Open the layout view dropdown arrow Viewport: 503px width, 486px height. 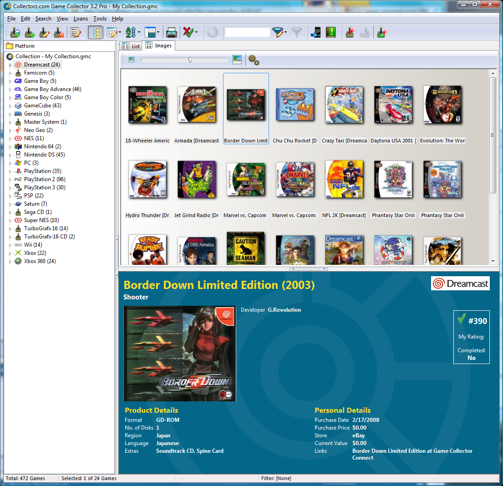point(158,32)
